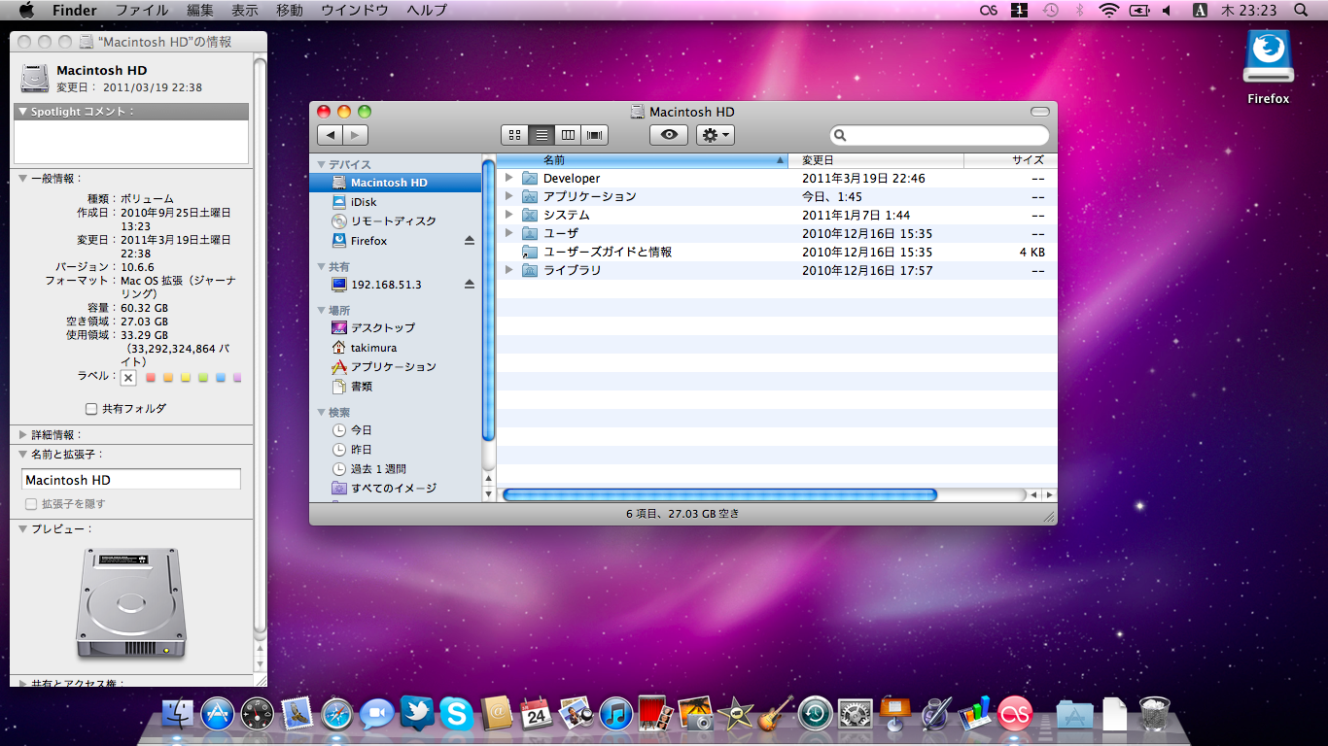The image size is (1328, 746).
Task: Switch Finder to list view
Action: (542, 135)
